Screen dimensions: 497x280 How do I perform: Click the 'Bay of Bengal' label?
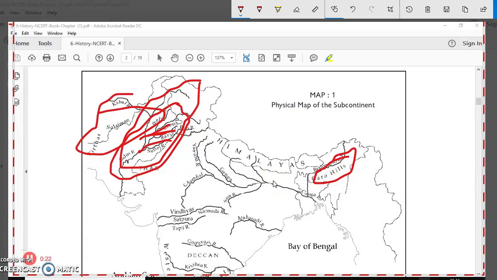pyautogui.click(x=313, y=246)
